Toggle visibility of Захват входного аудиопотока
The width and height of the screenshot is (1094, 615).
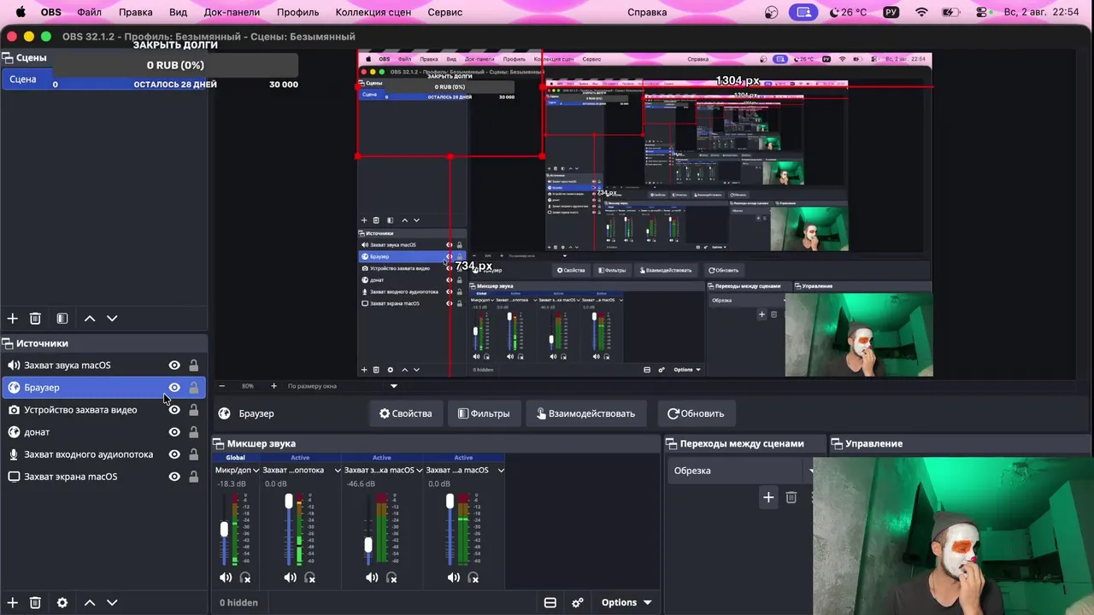coord(174,454)
